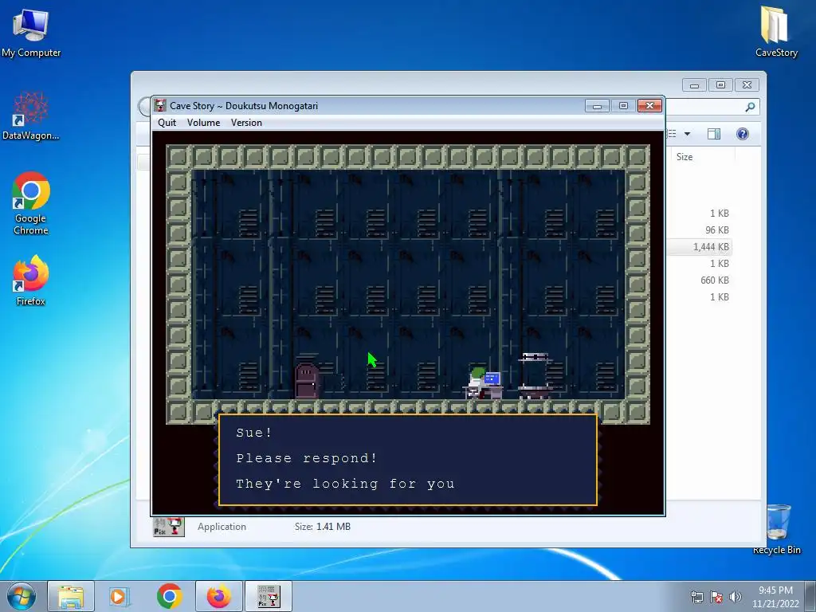Maximize the Cave Story game window
Viewport: 816px width, 612px height.
pos(623,106)
